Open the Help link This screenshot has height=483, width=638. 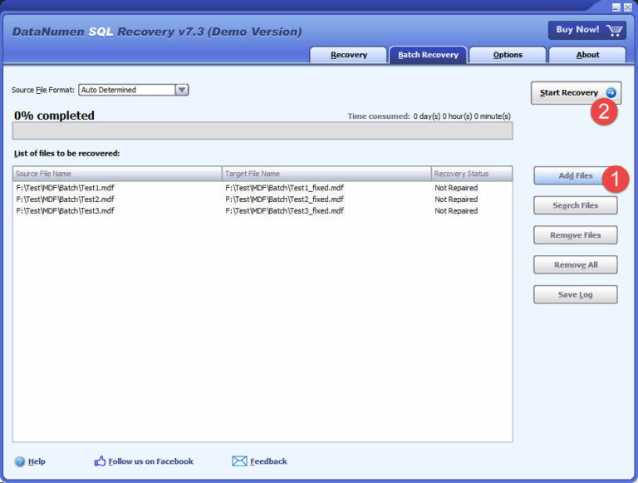pos(37,461)
